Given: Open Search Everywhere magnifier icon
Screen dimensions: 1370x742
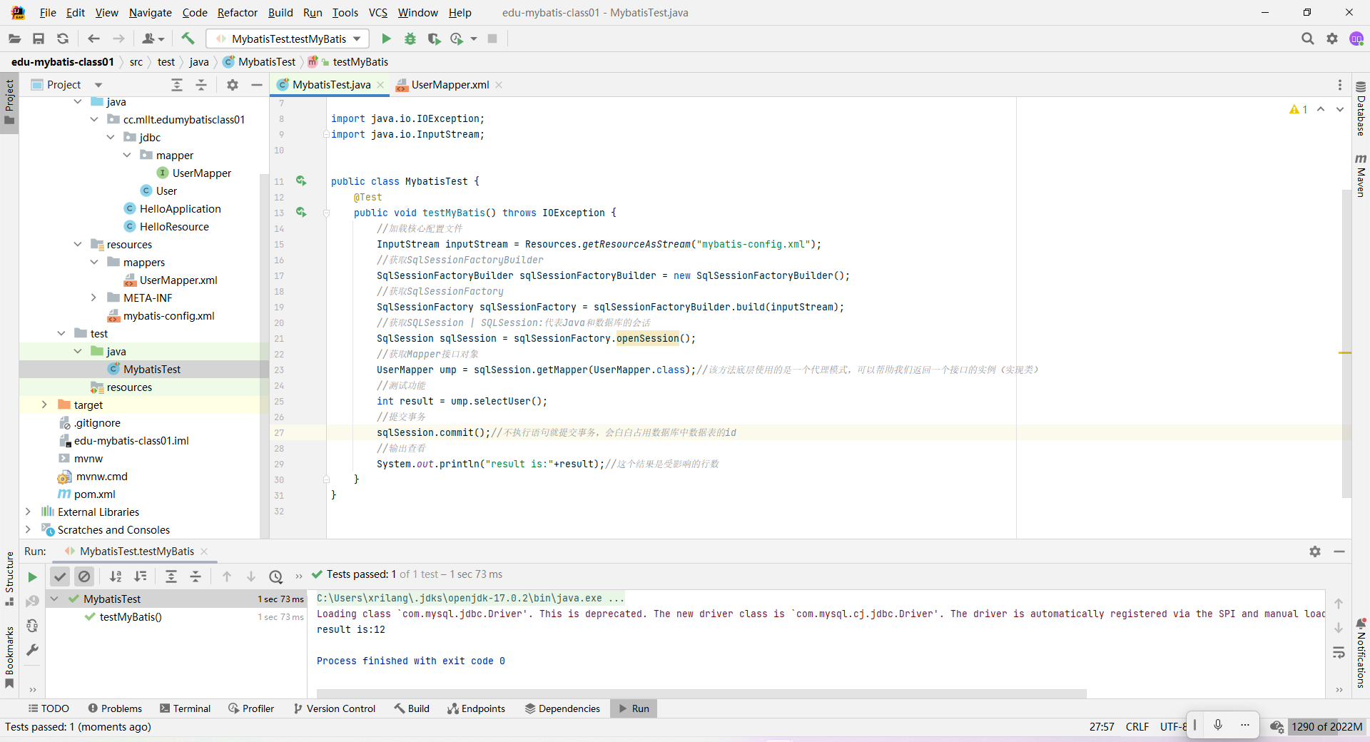Looking at the screenshot, I should [x=1307, y=39].
